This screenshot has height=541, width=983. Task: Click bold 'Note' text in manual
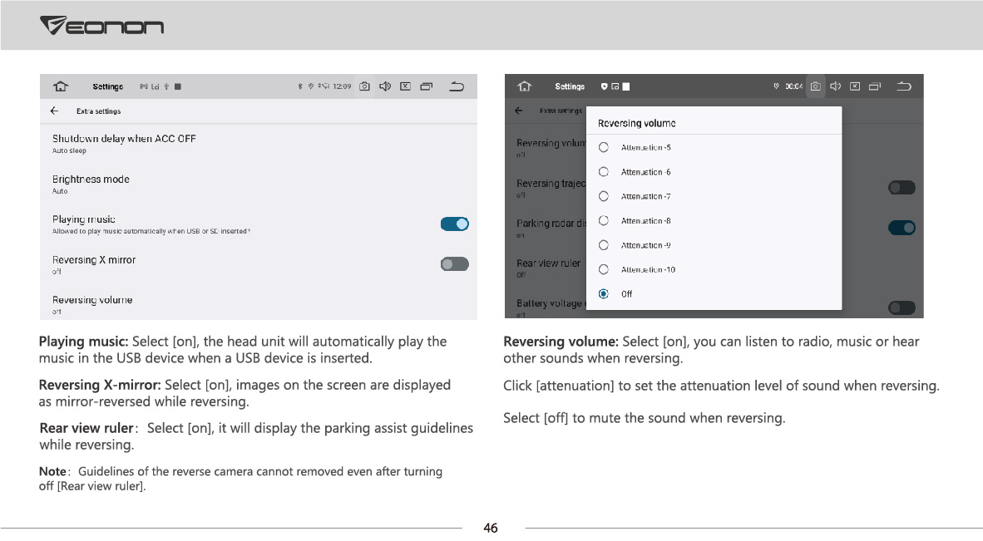52,471
